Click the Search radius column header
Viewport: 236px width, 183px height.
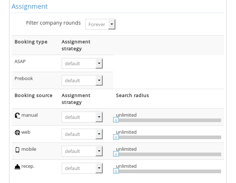click(x=132, y=95)
